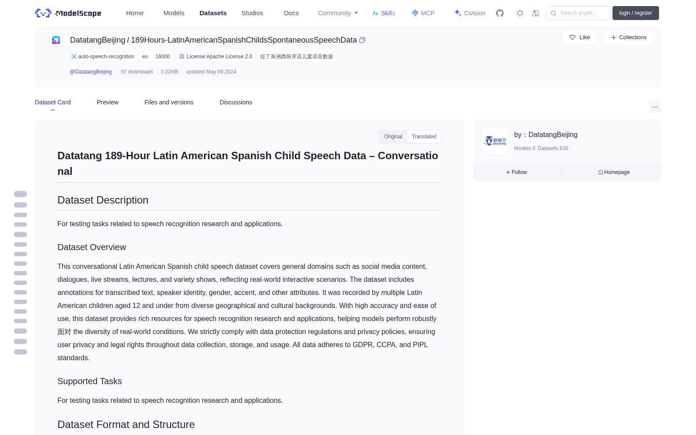Open the GitHub icon link
The image size is (696, 435).
point(500,13)
